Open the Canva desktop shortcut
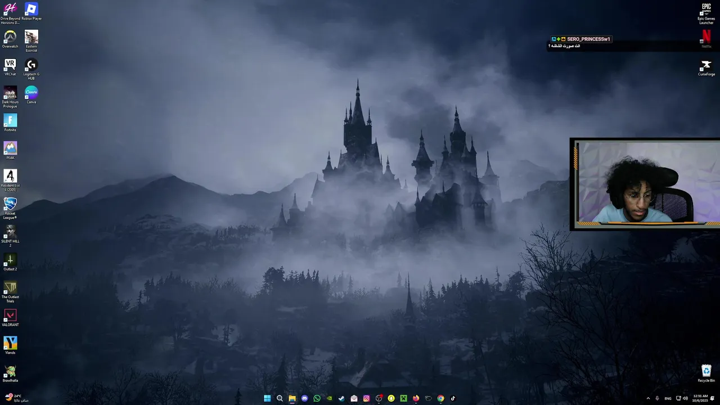Image resolution: width=720 pixels, height=405 pixels. 31,95
